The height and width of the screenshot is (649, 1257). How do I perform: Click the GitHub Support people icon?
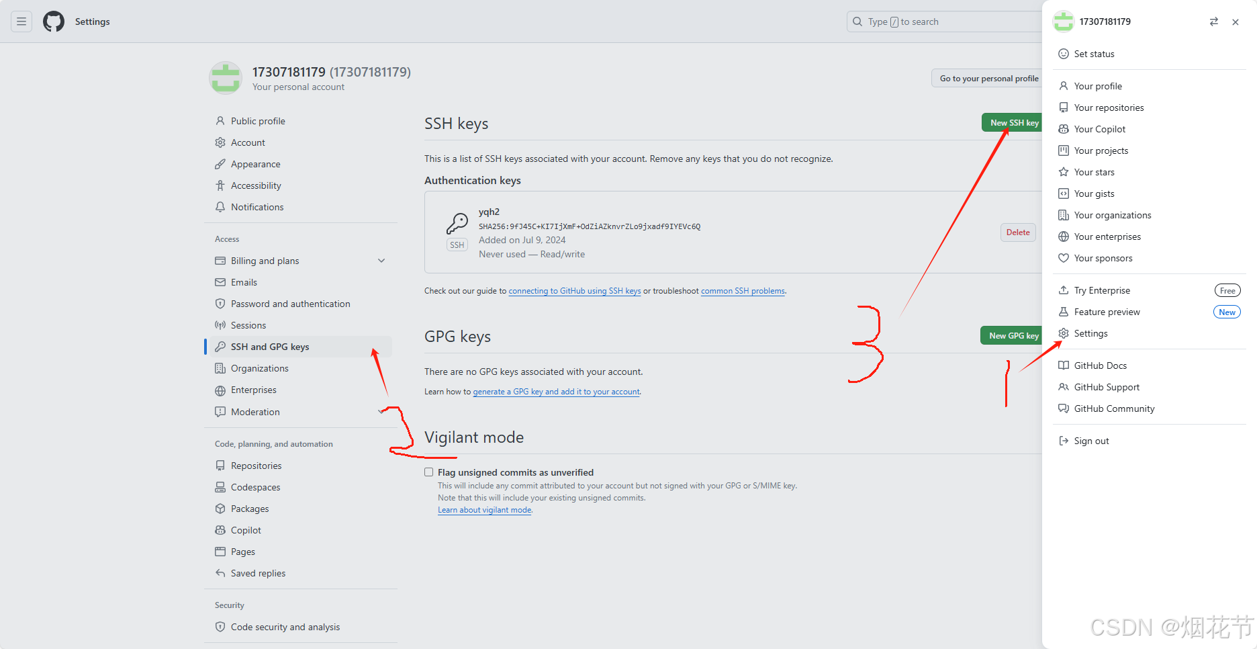1064,387
